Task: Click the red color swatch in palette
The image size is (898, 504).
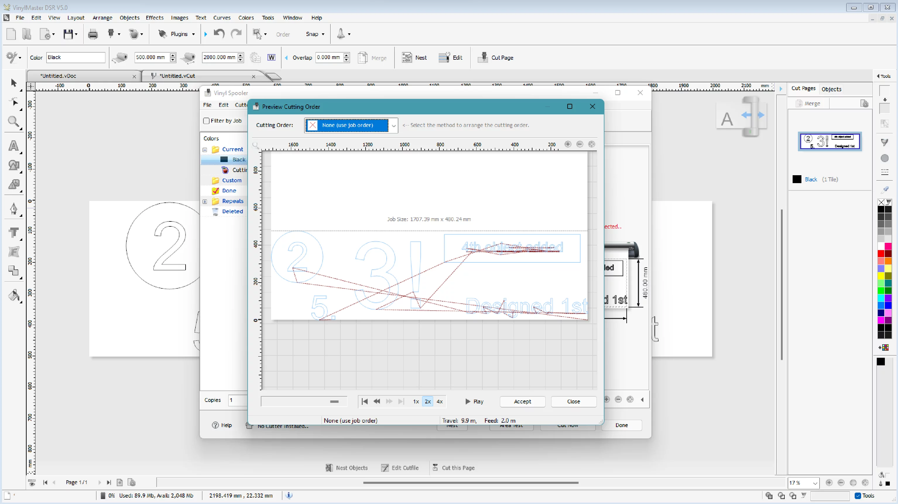Action: click(881, 254)
